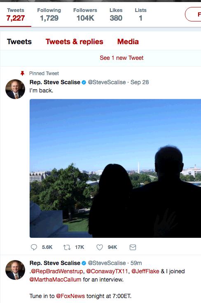Show the Following 1,729 list
Viewport: 201px width, 303px height.
(x=49, y=15)
